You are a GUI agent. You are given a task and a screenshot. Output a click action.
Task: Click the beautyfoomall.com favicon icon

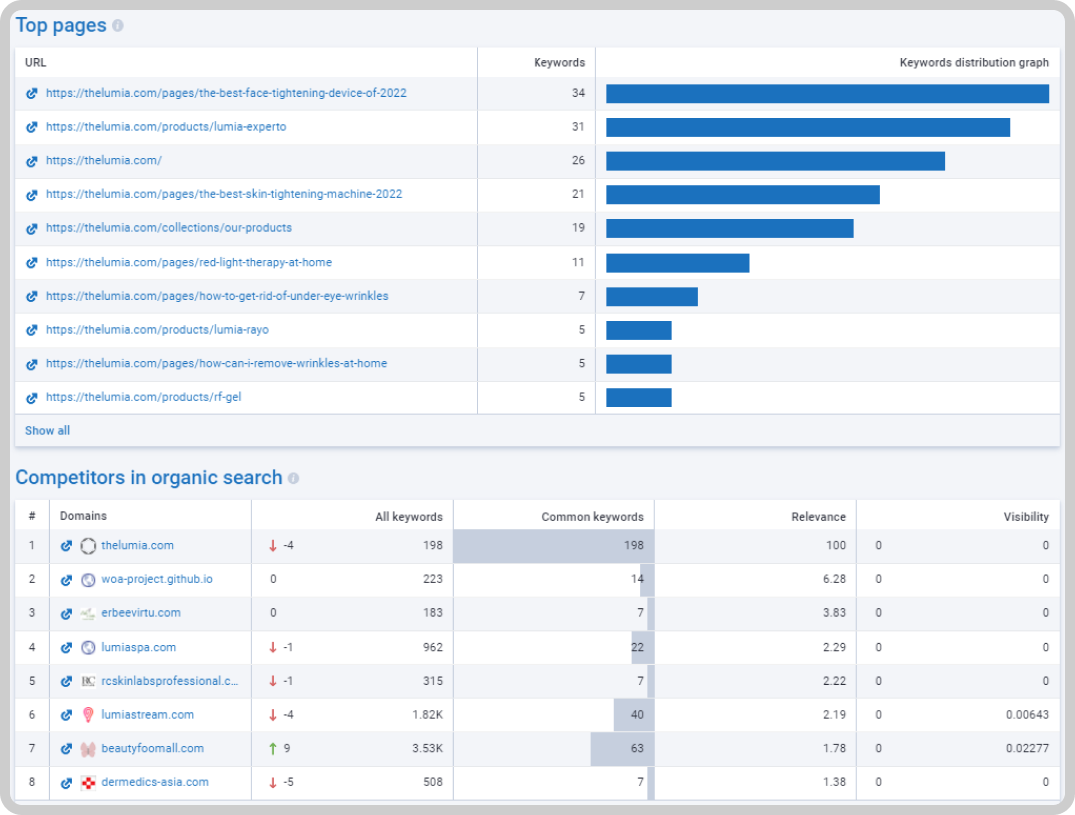point(88,749)
